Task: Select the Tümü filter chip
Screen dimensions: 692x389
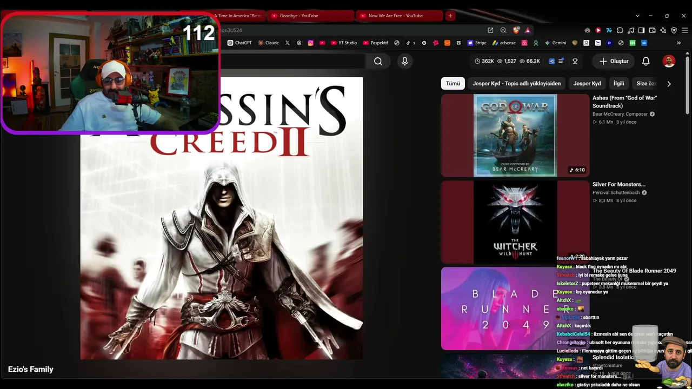Action: click(x=453, y=84)
